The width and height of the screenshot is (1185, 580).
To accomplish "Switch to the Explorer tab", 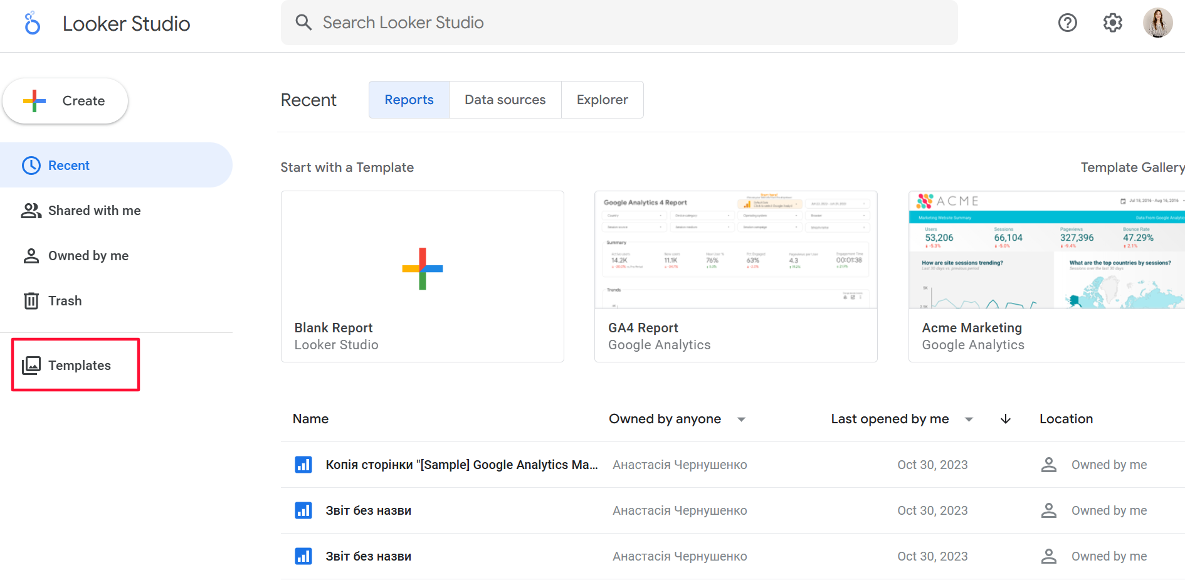I will [x=602, y=99].
